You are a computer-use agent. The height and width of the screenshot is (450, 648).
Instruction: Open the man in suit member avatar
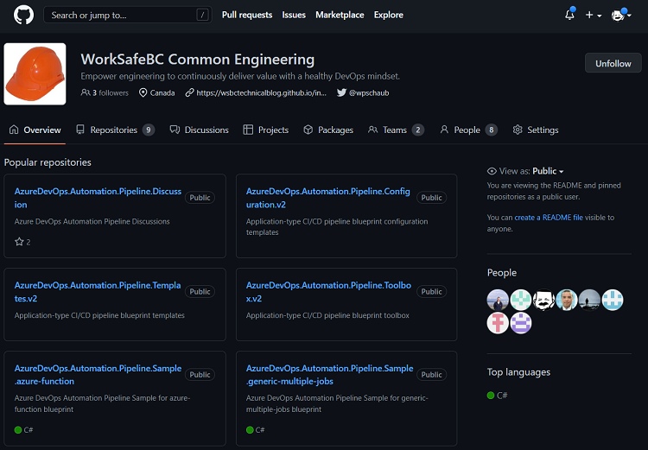(567, 300)
